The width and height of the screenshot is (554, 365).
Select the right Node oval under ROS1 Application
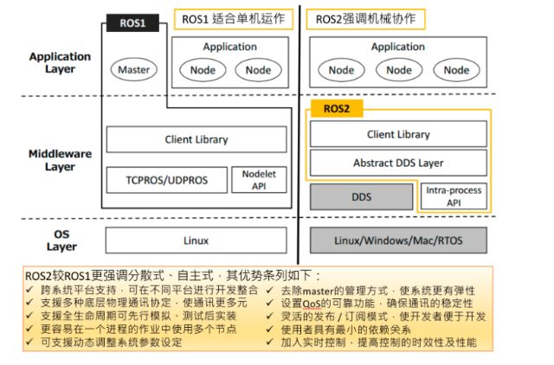point(259,70)
